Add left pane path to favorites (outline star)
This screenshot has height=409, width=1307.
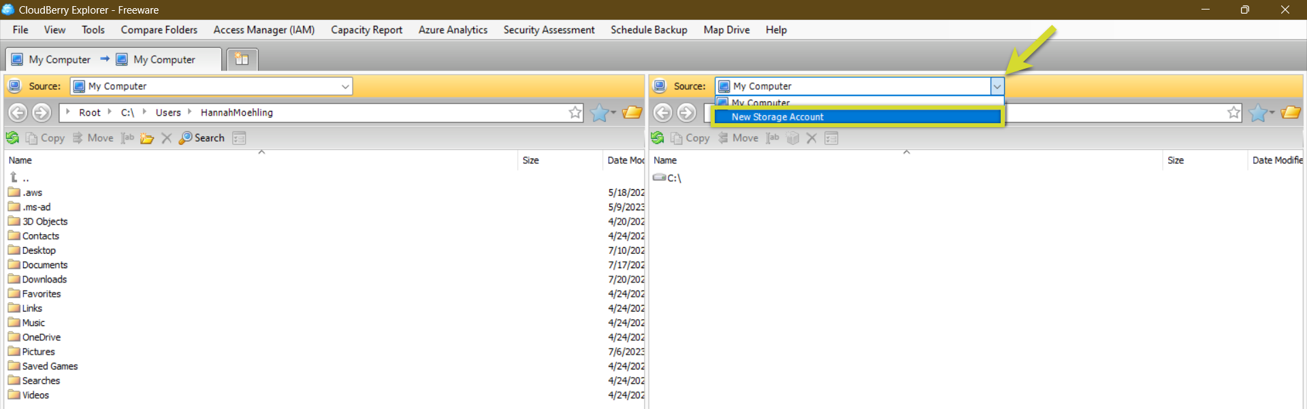tap(575, 112)
